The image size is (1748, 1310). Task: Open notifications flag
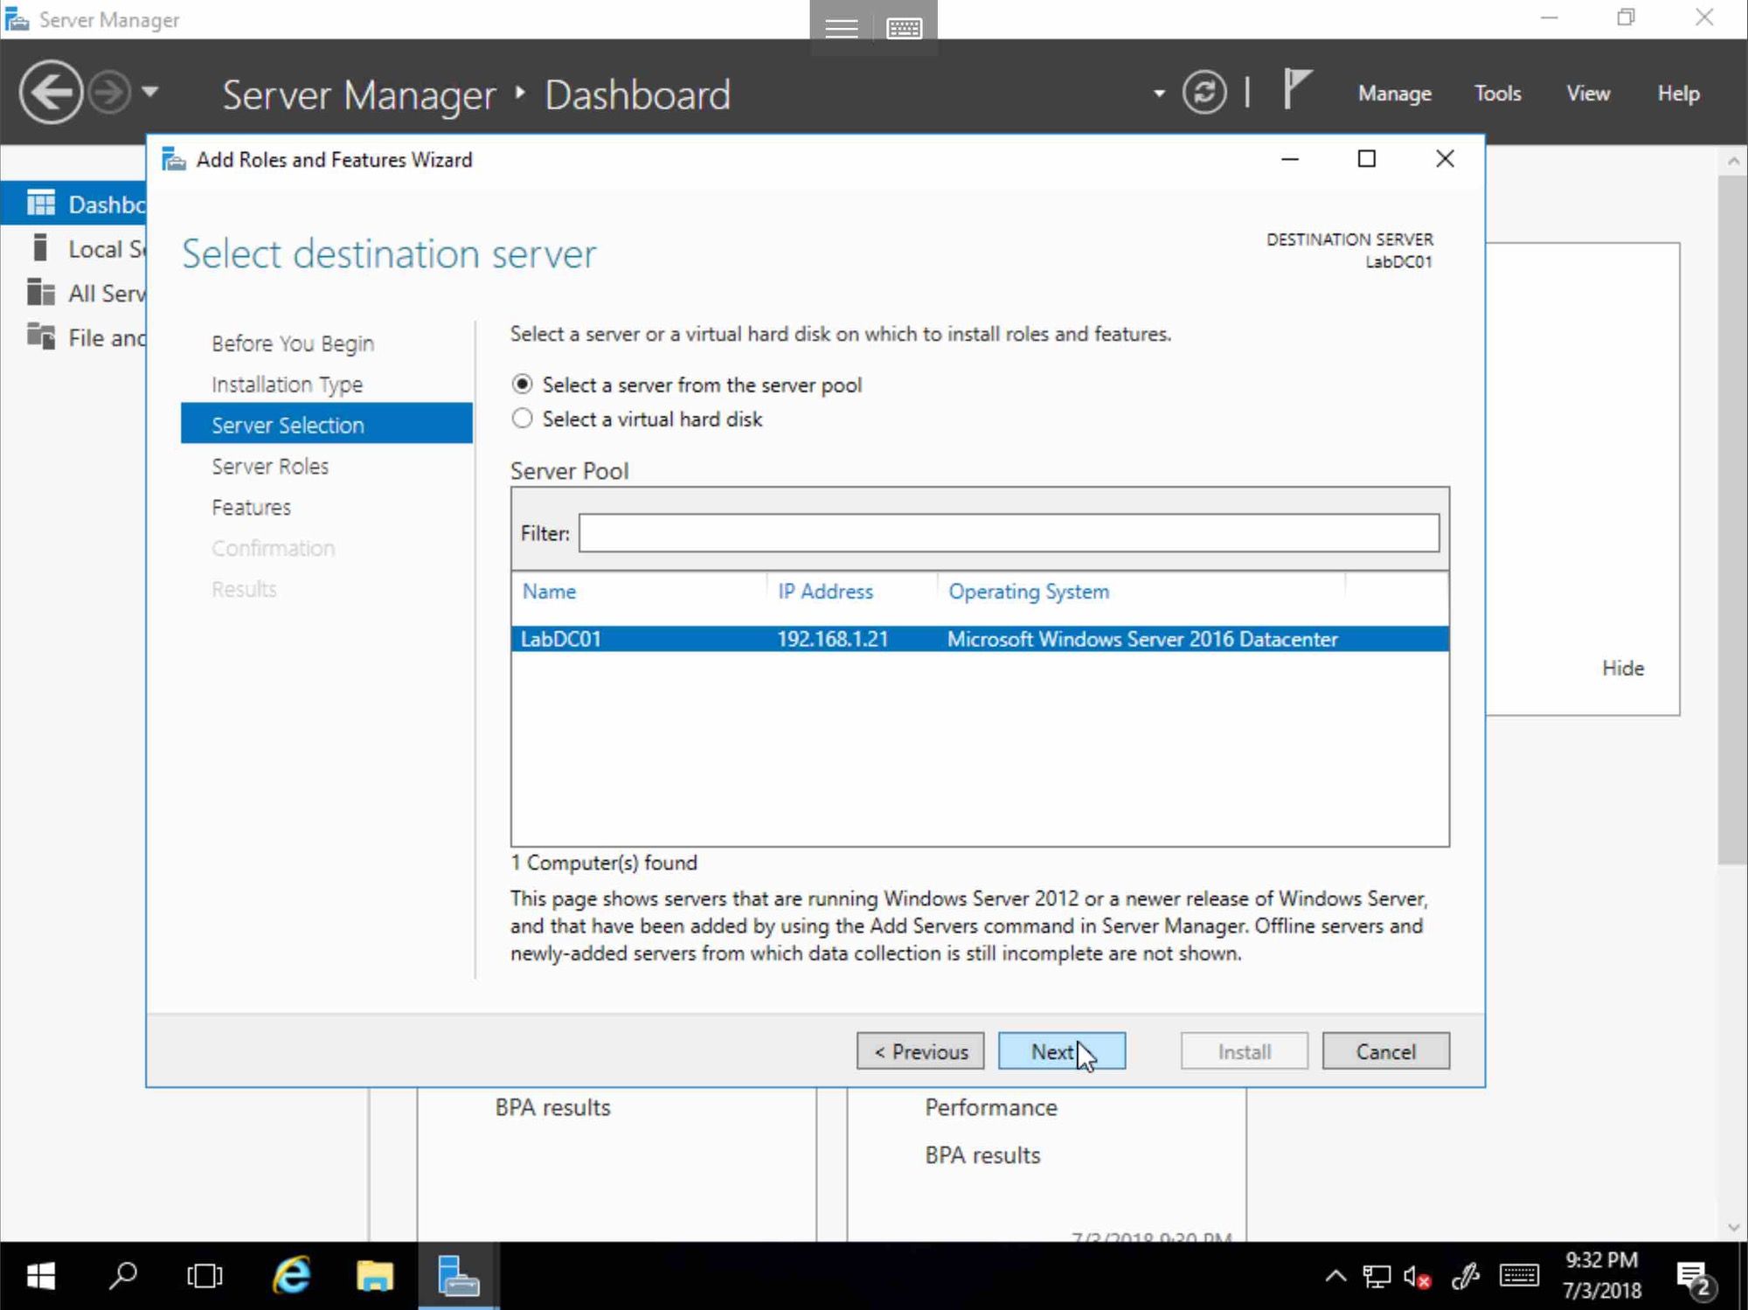[x=1297, y=90]
